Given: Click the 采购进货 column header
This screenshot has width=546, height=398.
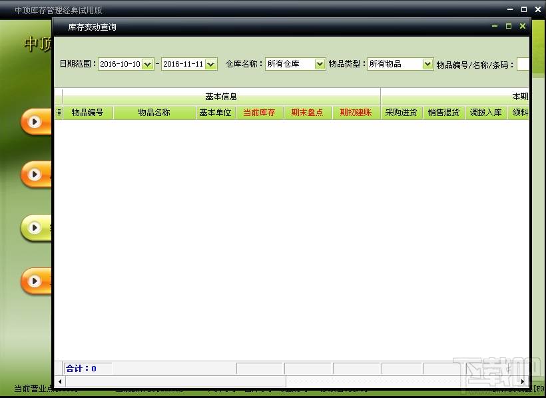Looking at the screenshot, I should (x=402, y=112).
